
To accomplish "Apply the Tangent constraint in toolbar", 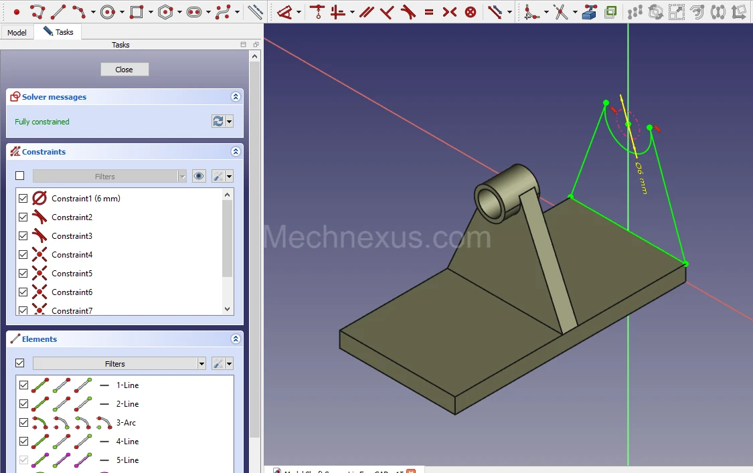I will pyautogui.click(x=408, y=12).
